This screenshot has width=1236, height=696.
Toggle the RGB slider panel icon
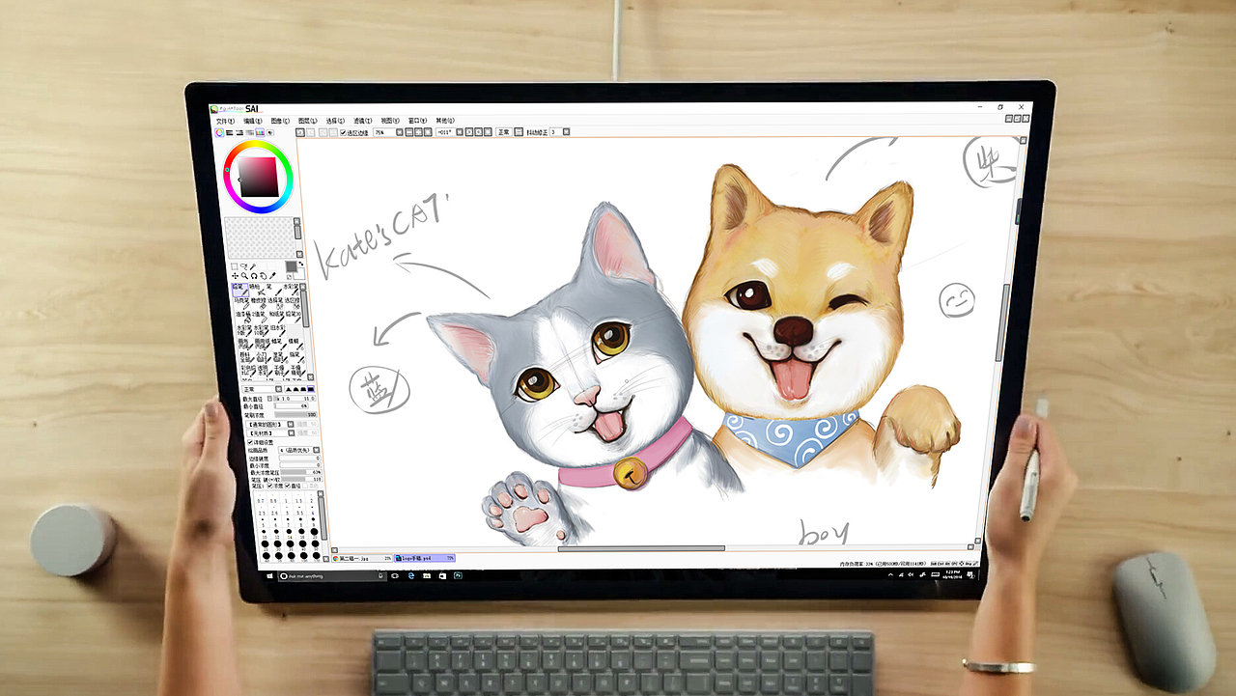click(x=230, y=132)
